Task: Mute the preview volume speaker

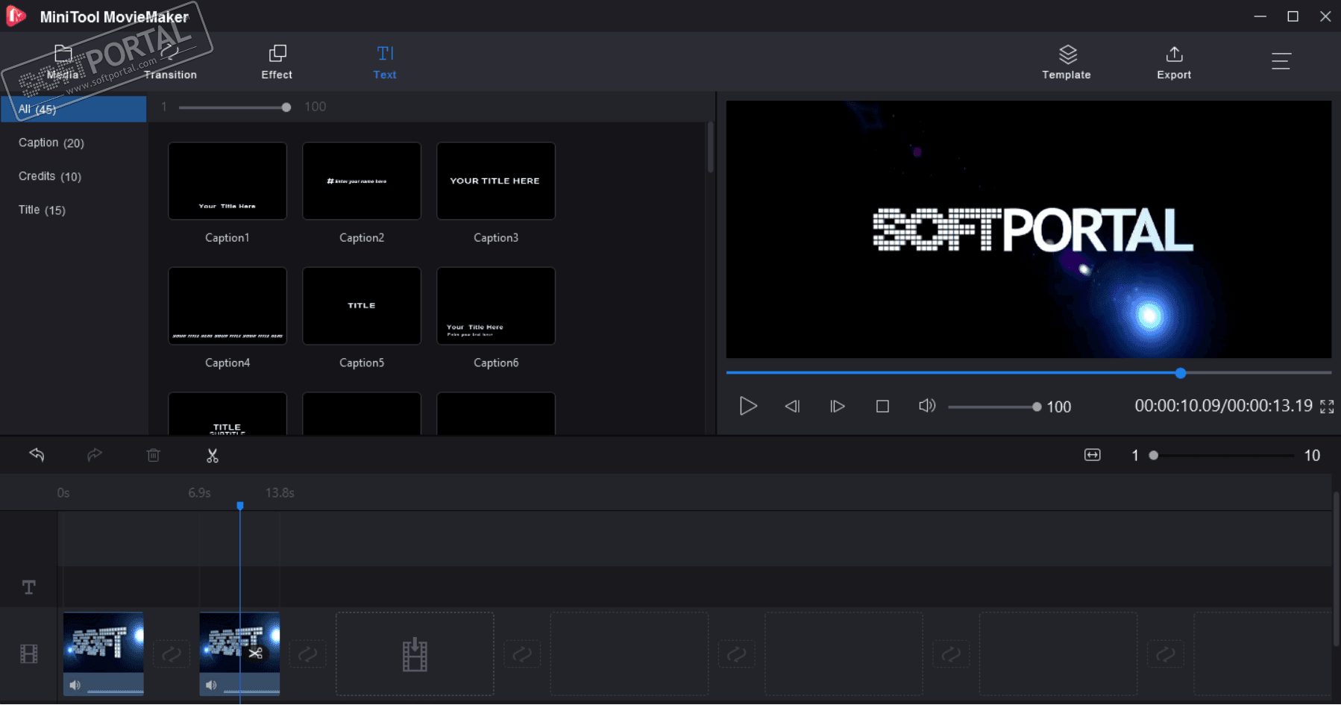Action: (x=926, y=406)
